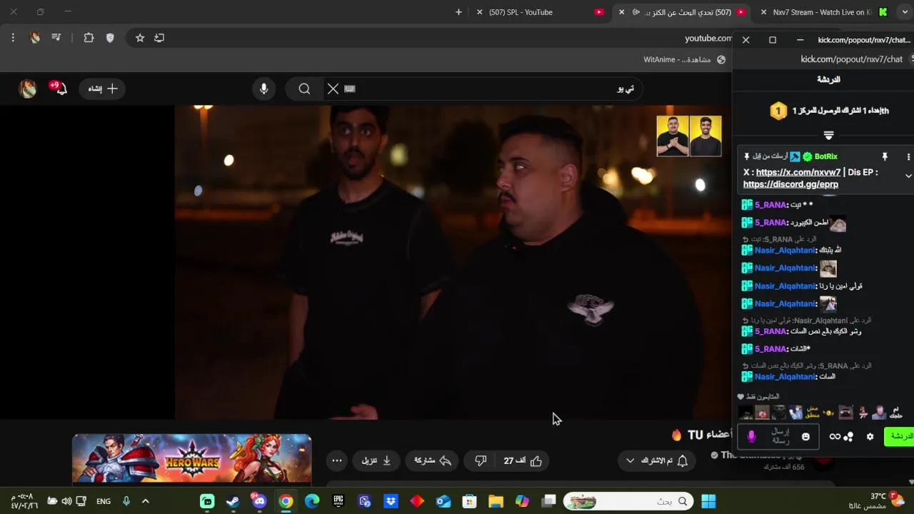Expand the subscription notification dropdown
The height and width of the screenshot is (514, 914).
[630, 460]
